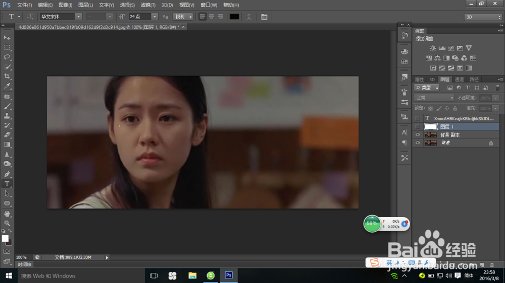Image resolution: width=505 pixels, height=283 pixels.
Task: Open the 时间轴 timeline panel
Action: (x=24, y=264)
